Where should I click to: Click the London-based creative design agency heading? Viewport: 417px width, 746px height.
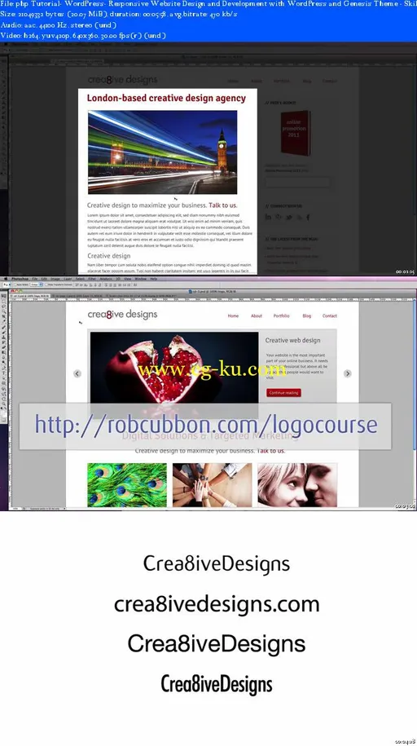(166, 98)
